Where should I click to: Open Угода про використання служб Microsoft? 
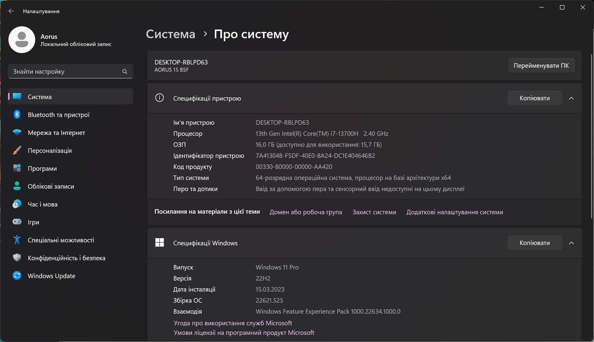233,323
